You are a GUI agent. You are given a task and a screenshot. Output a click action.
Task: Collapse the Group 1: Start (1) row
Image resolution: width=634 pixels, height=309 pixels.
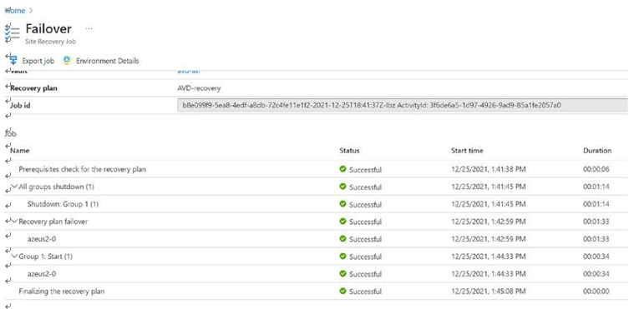tap(15, 256)
